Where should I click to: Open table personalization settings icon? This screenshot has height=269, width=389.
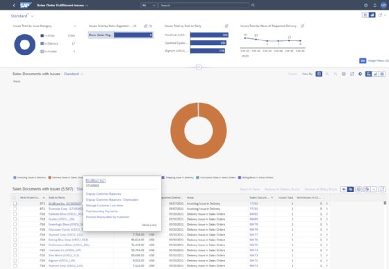point(358,189)
